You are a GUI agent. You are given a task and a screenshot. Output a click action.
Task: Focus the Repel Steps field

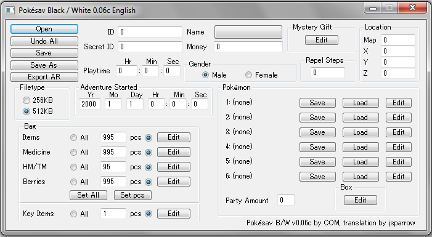point(328,73)
